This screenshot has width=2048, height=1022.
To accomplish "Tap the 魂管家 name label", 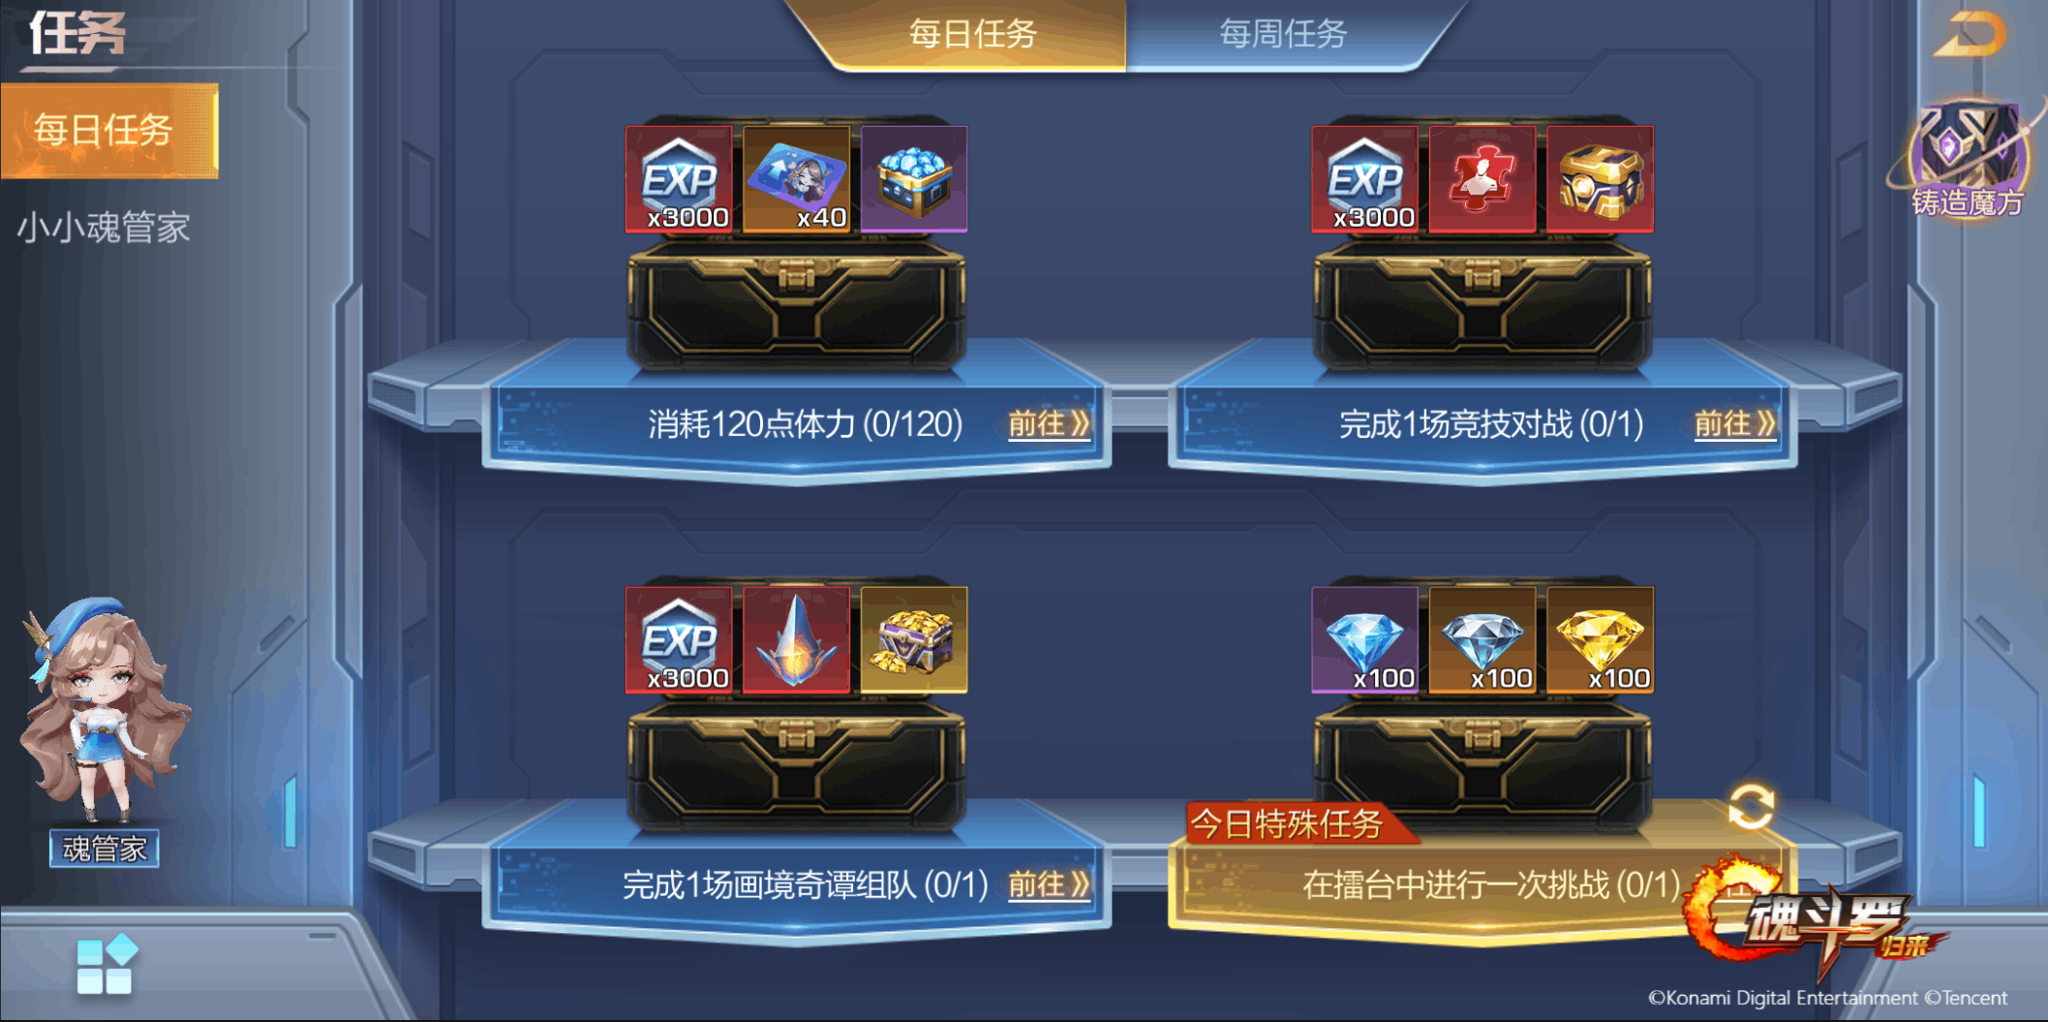I will tap(105, 849).
